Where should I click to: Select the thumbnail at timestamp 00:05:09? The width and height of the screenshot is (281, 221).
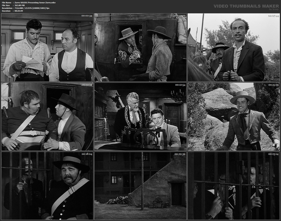140,48
